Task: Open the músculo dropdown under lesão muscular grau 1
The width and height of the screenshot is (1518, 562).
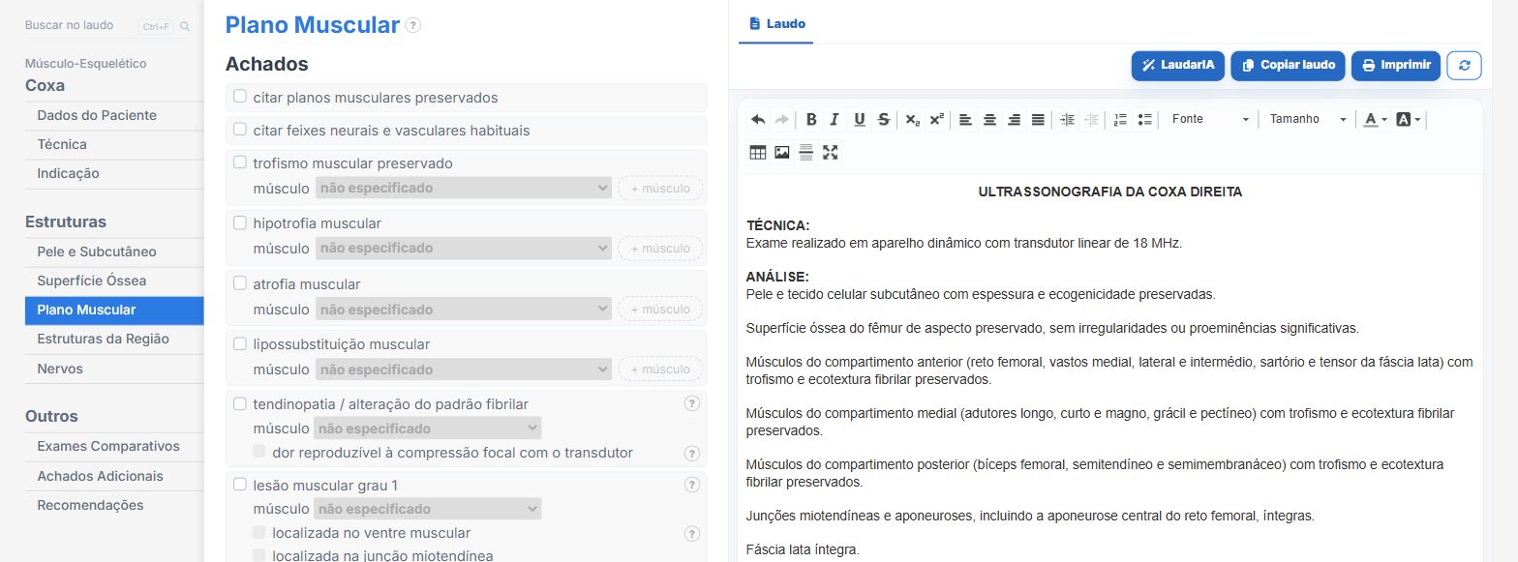Action: 427,509
